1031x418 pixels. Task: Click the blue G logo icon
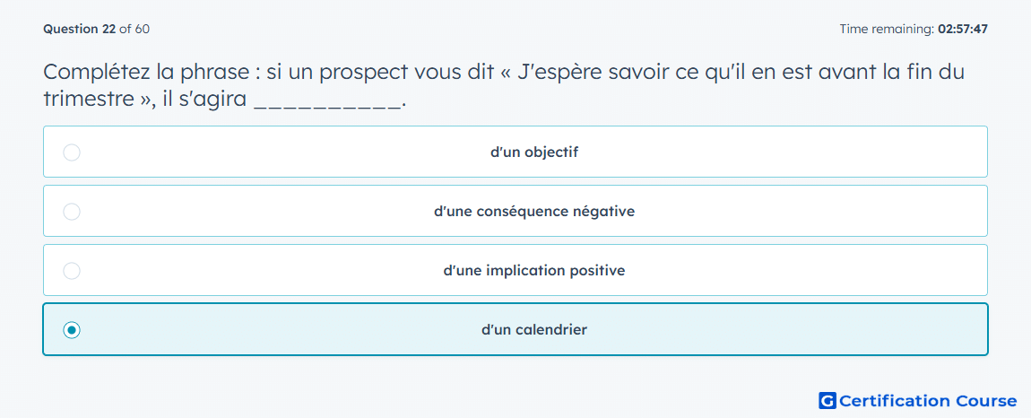827,400
